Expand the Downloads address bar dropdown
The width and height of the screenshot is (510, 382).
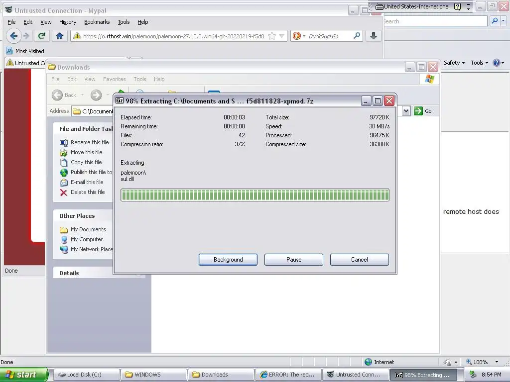(406, 111)
